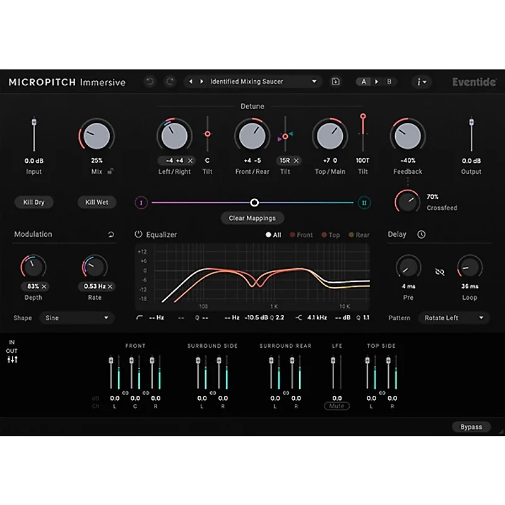Image resolution: width=505 pixels, height=505 pixels.
Task: Click the Loop delay knob
Action: 470,267
